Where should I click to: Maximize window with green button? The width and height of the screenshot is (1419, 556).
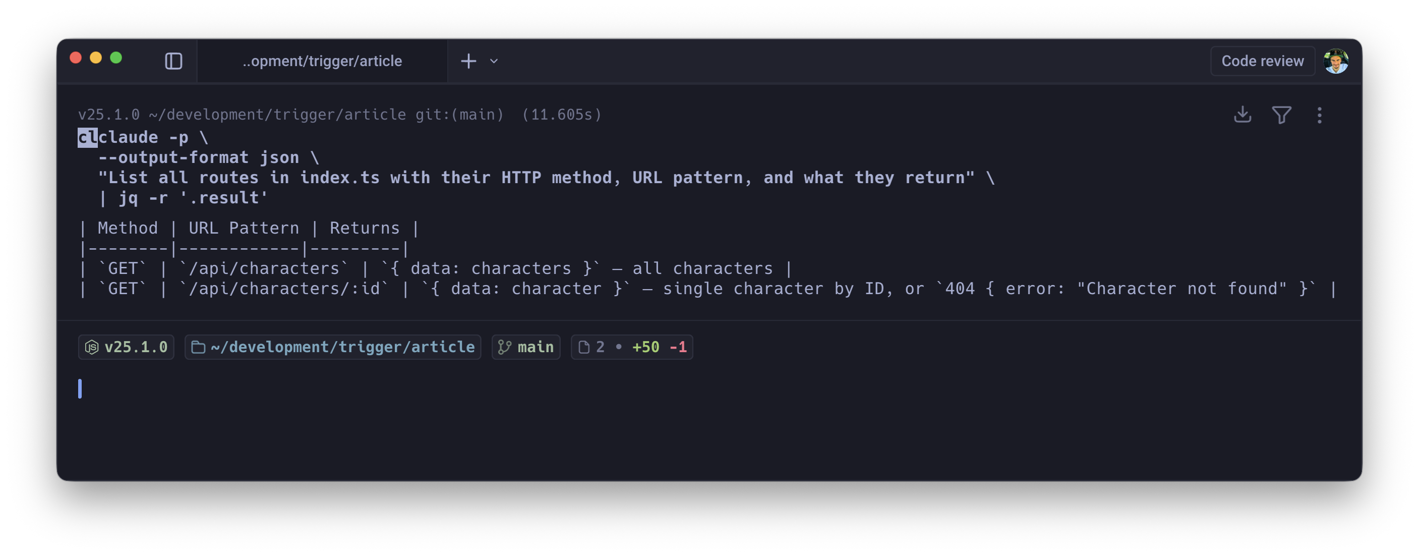(115, 58)
